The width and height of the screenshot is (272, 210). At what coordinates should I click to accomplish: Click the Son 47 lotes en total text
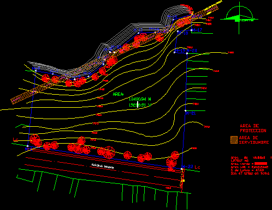pyautogui.click(x=250, y=174)
